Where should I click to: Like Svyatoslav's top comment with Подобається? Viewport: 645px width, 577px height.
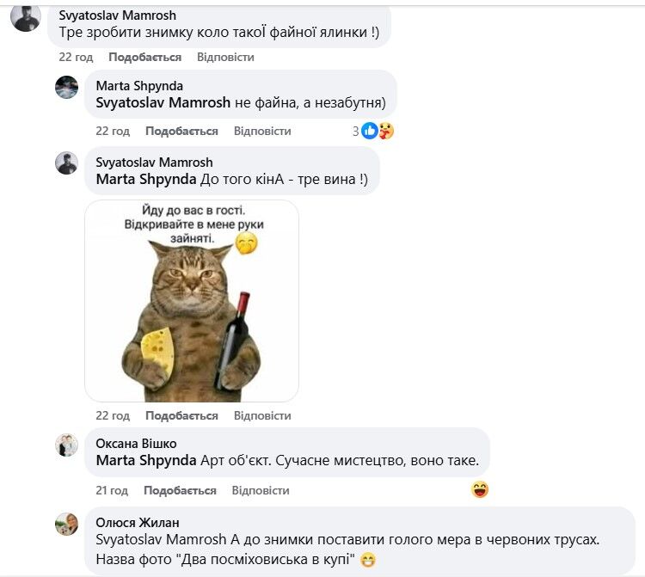[x=144, y=57]
